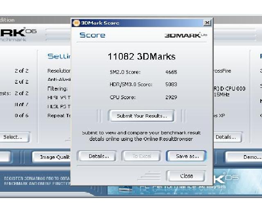Image resolution: width=262 pixels, height=209 pixels.
Task: Click the Register 3DMark06 Pro text
Action: click(37, 181)
